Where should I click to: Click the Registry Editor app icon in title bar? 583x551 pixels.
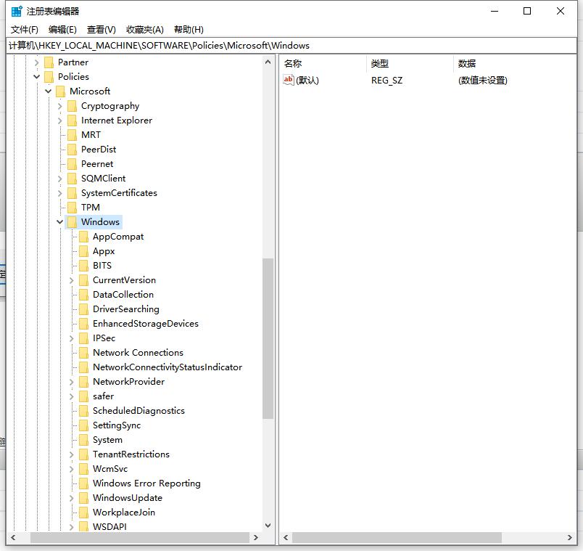17,11
